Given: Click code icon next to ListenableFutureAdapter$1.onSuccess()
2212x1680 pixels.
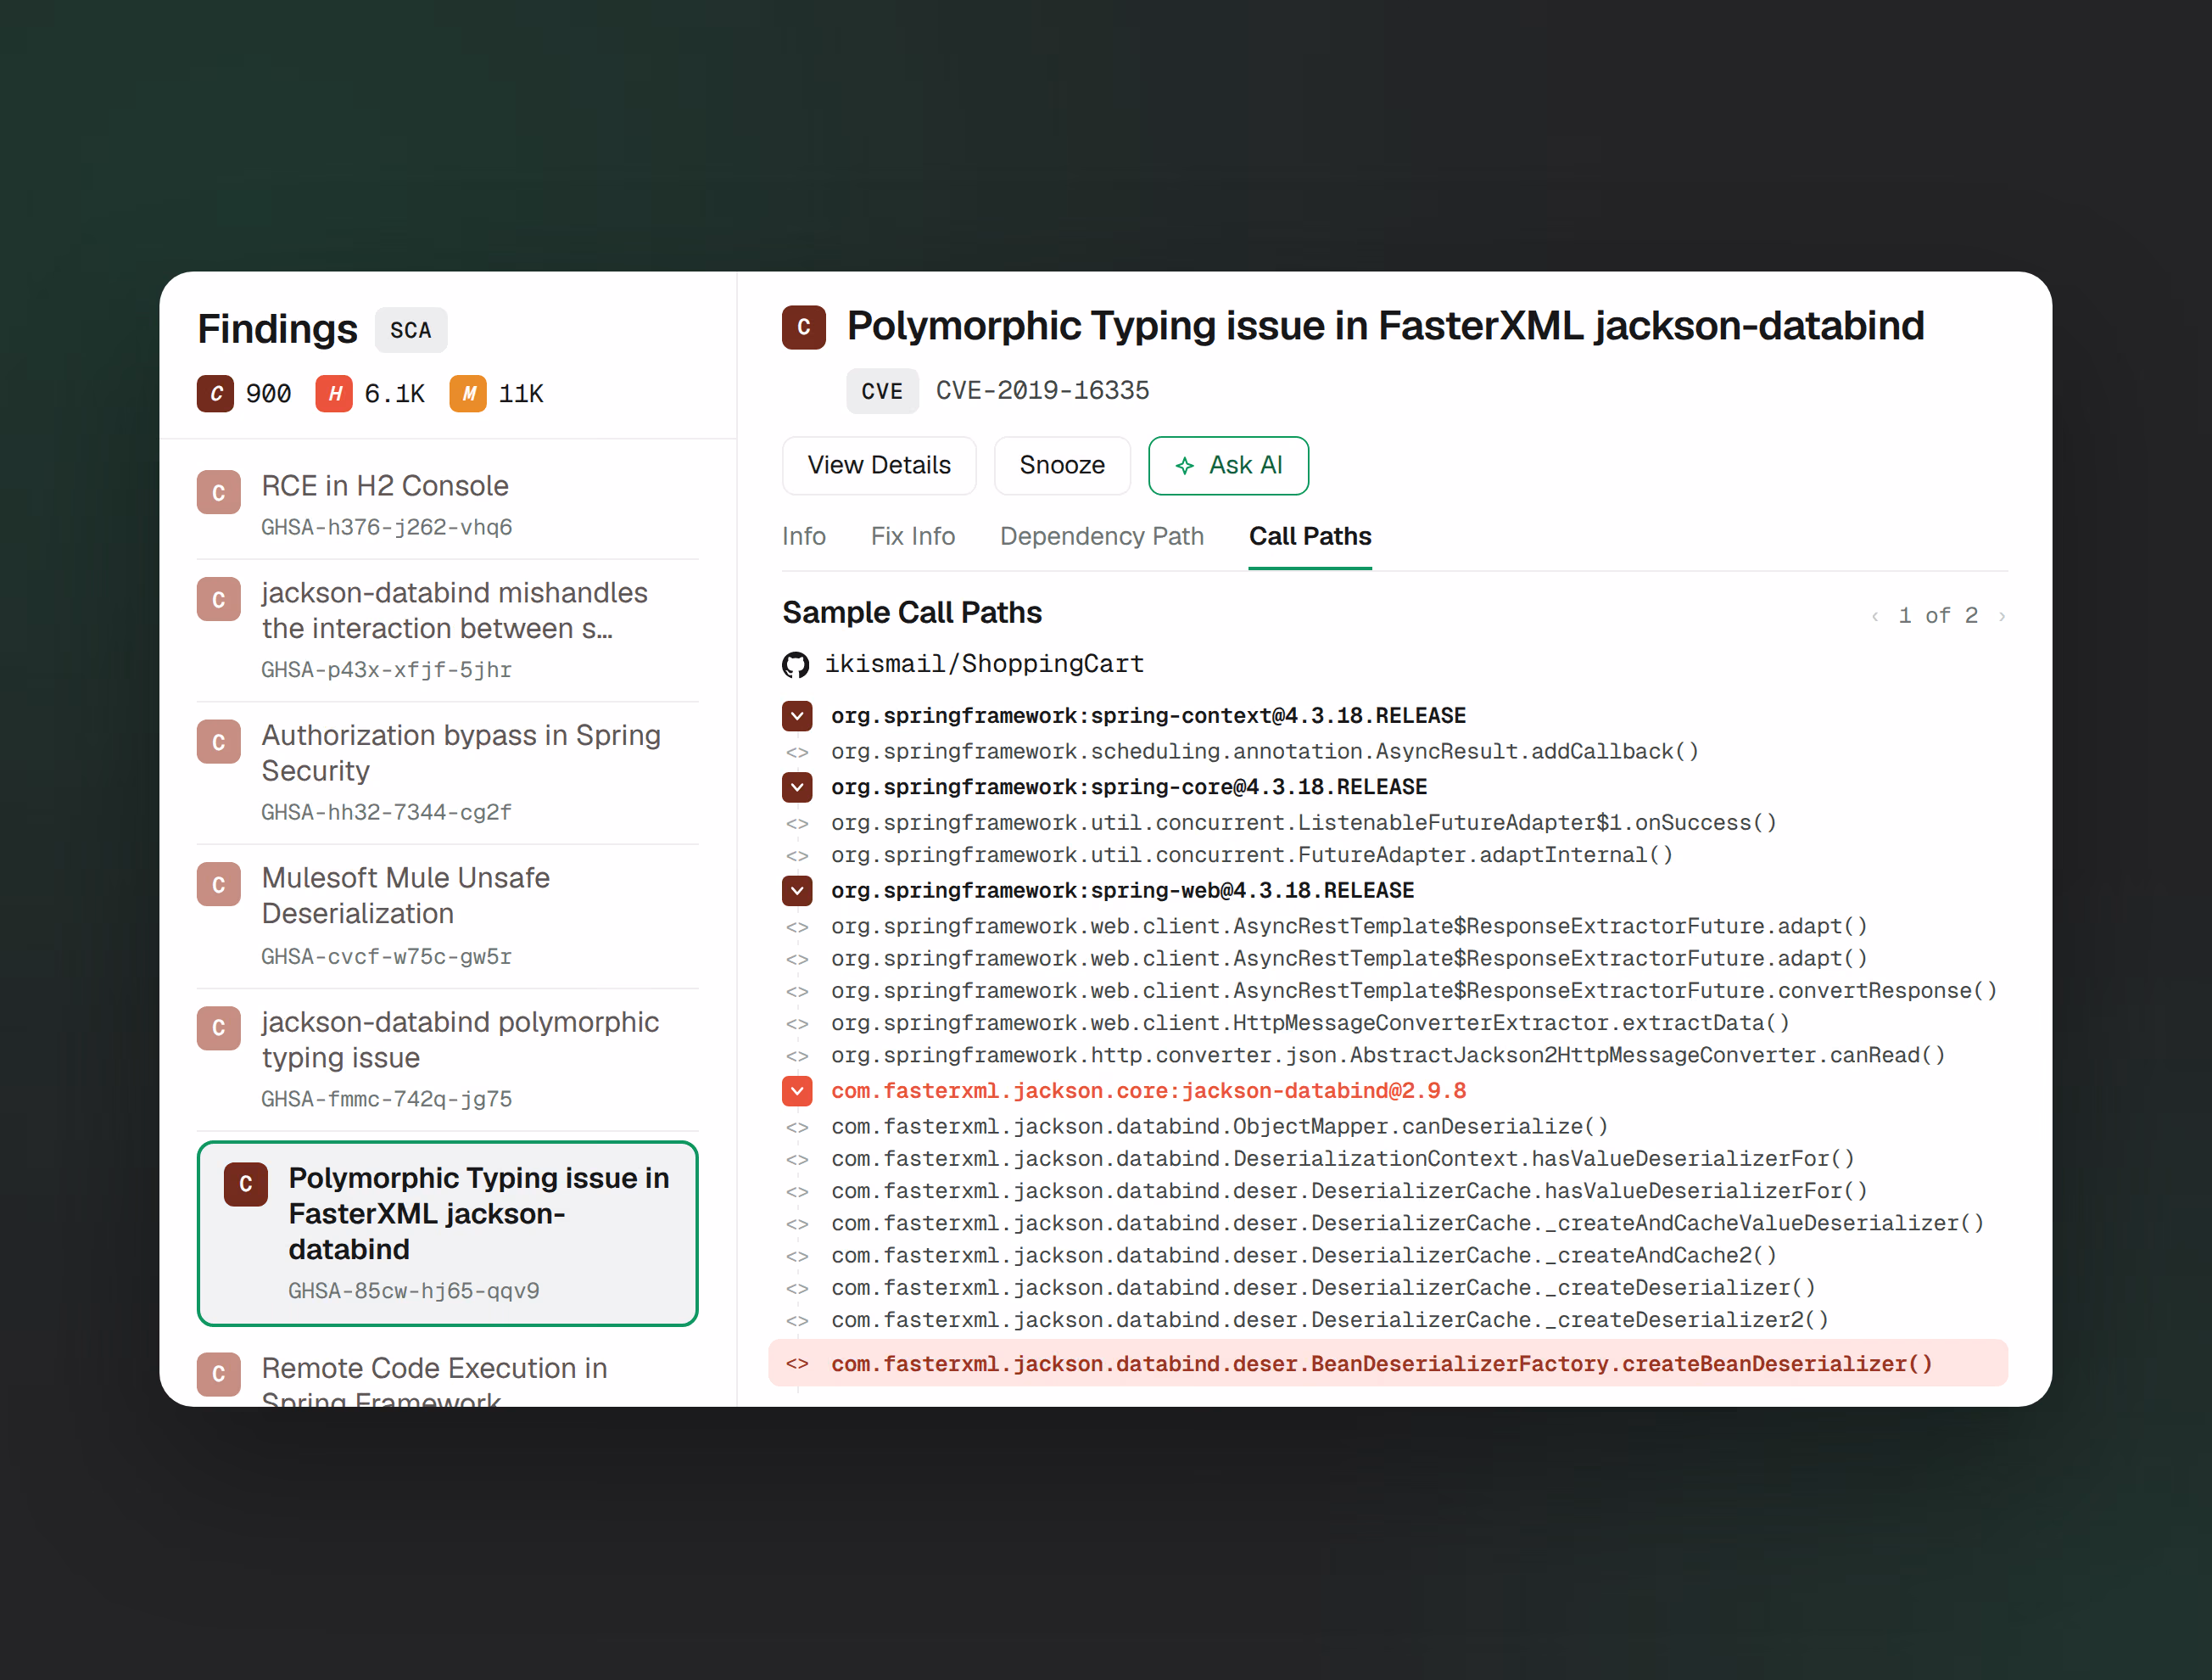Looking at the screenshot, I should [x=797, y=824].
